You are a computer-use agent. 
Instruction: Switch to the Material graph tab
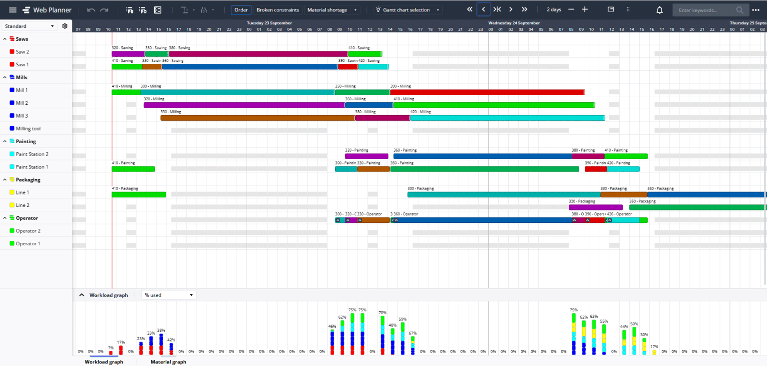point(168,362)
